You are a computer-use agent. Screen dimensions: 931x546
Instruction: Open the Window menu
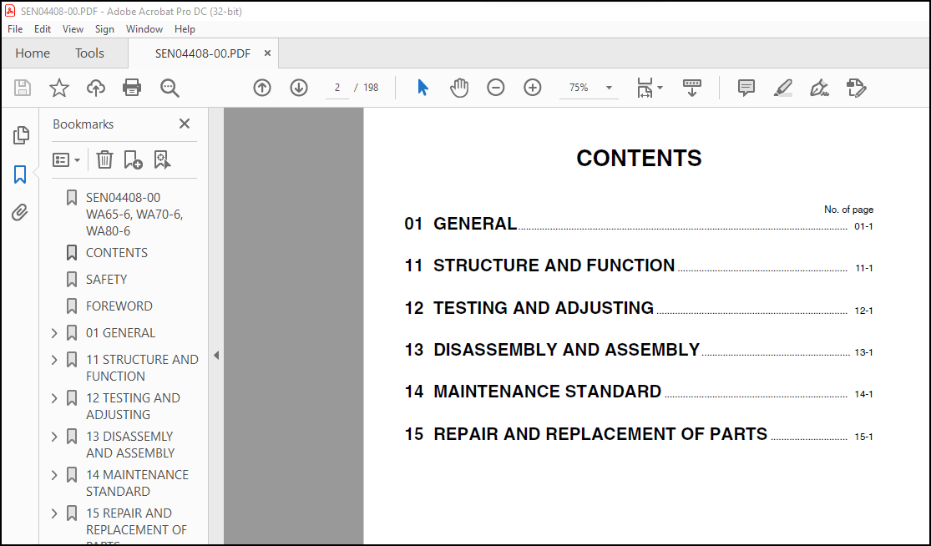pos(144,29)
